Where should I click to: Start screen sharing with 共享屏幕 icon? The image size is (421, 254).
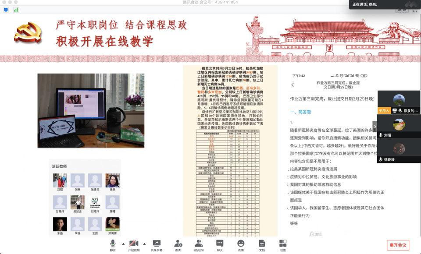coord(157,245)
